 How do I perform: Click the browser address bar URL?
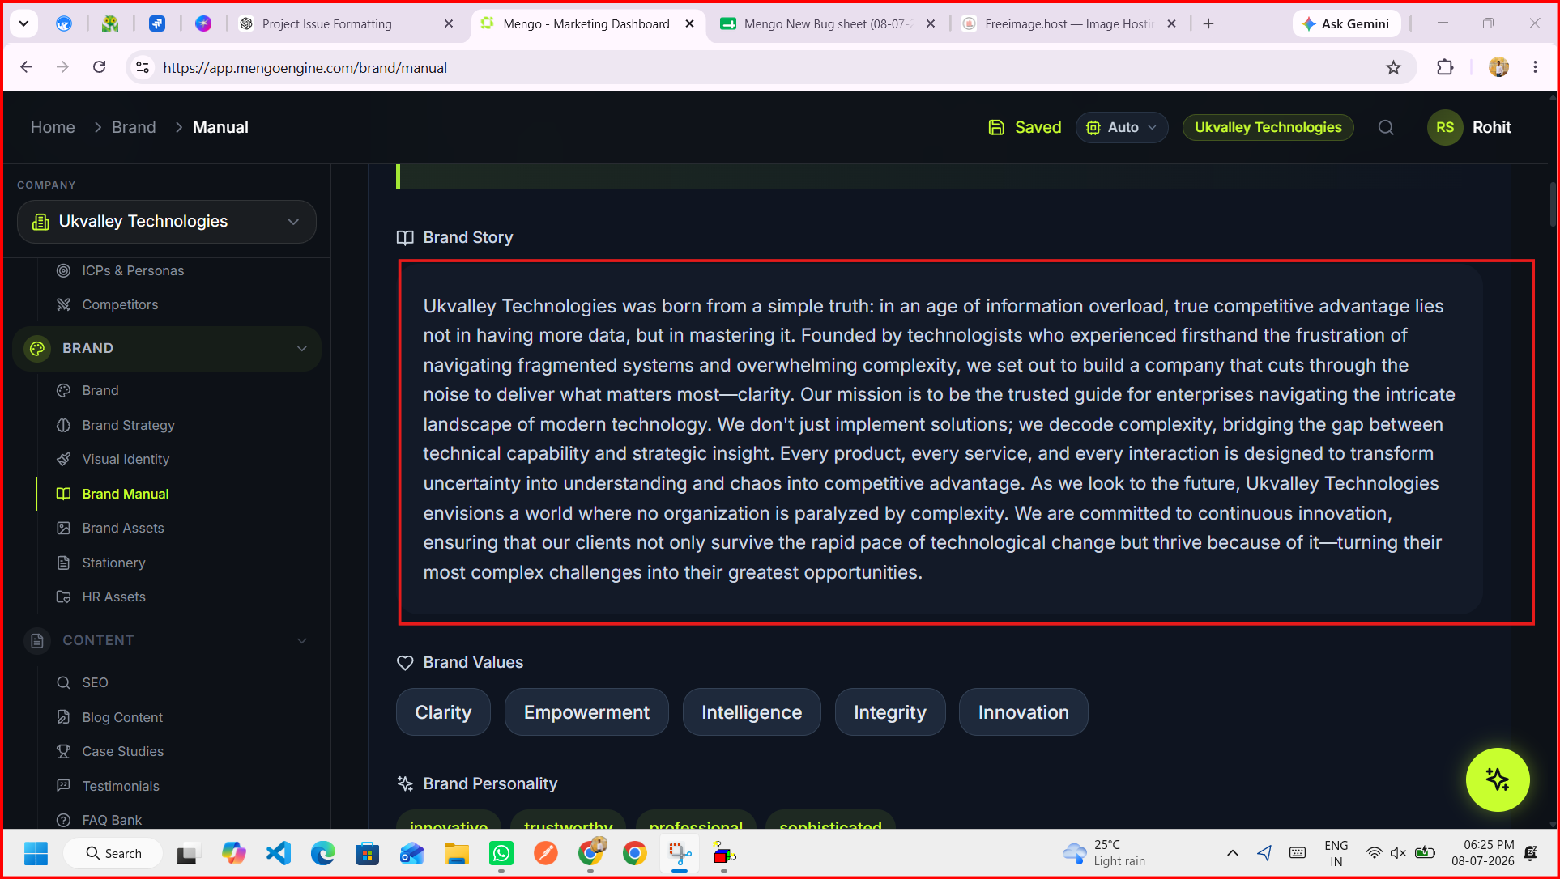click(x=305, y=68)
